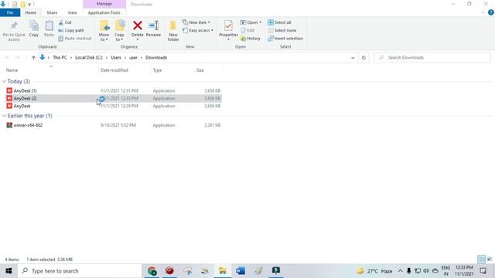Switch to the Home tab
The image size is (495, 278).
click(x=31, y=12)
